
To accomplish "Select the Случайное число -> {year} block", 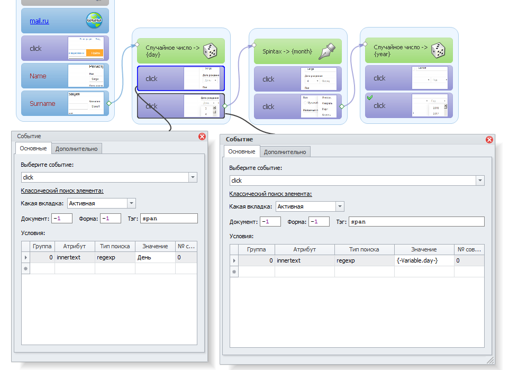I will point(408,50).
